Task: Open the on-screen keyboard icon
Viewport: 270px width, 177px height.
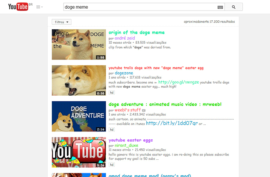Action: (220, 7)
